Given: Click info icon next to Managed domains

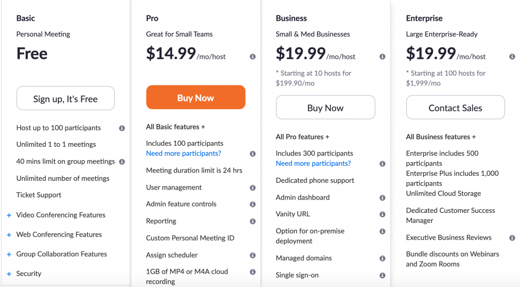Looking at the screenshot, I should [382, 259].
